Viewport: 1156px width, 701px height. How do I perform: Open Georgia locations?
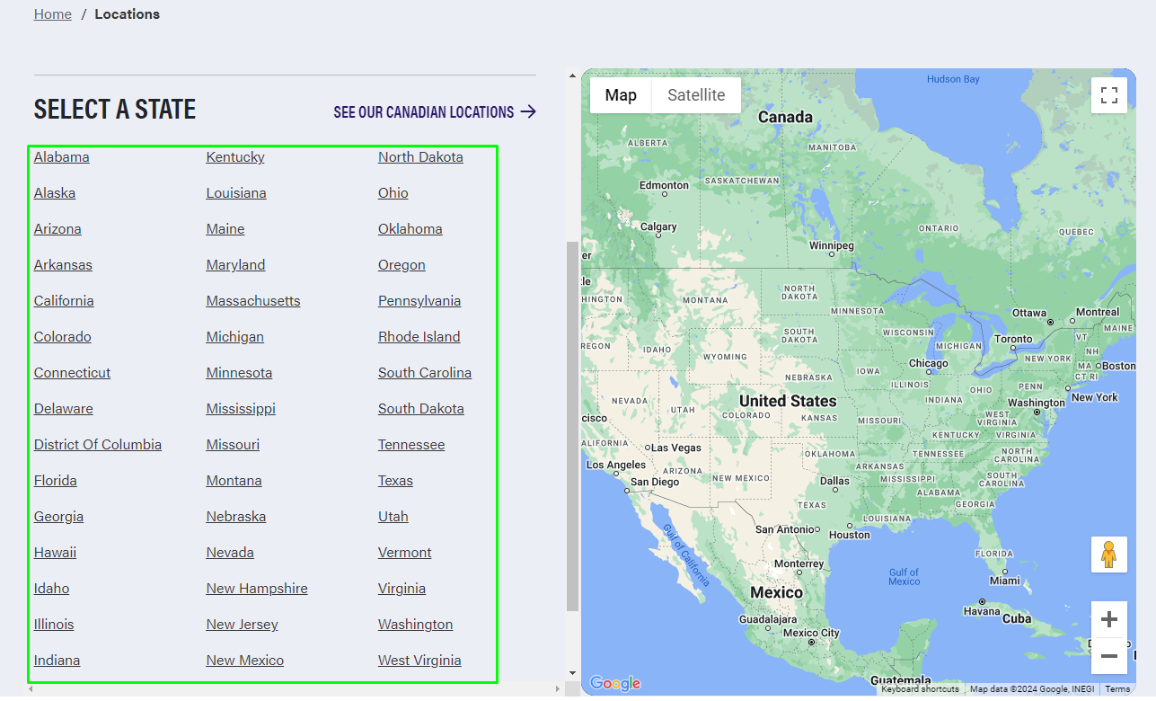[58, 517]
